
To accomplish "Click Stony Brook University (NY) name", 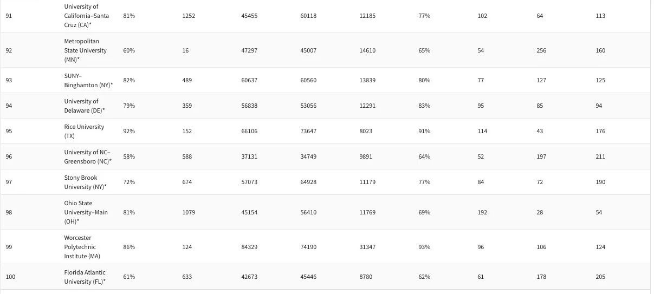I will pos(85,182).
